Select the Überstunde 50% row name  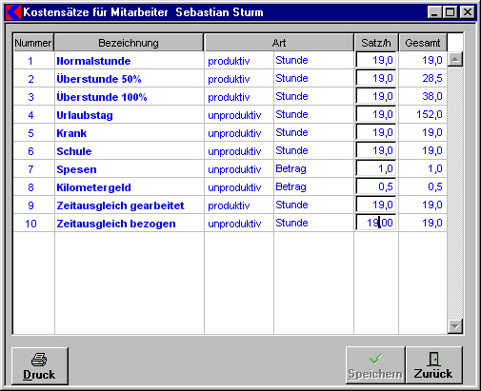[x=99, y=79]
